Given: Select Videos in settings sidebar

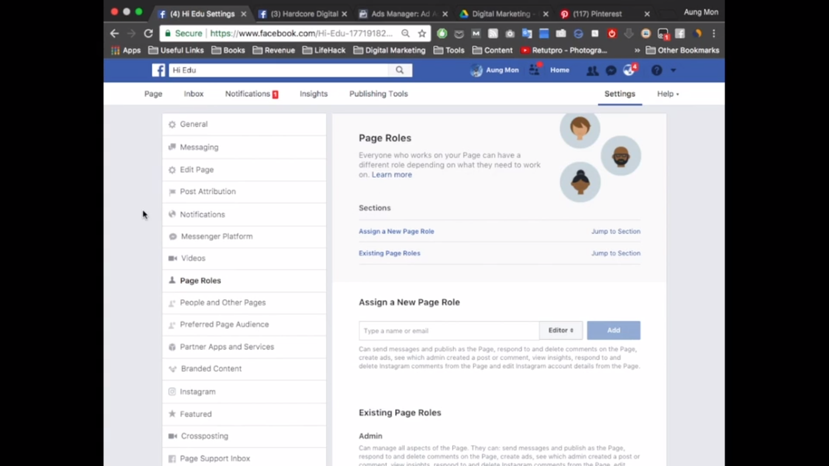Looking at the screenshot, I should 244,258.
